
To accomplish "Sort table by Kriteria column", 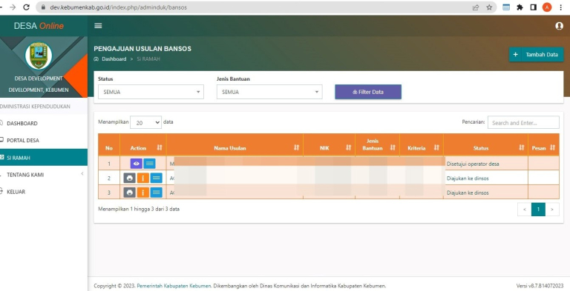I will pyautogui.click(x=436, y=147).
